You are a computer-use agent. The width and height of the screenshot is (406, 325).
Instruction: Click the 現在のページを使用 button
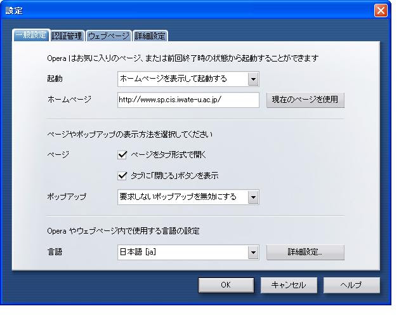click(305, 100)
